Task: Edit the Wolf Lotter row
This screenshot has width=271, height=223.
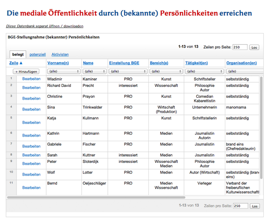Action: (31, 175)
